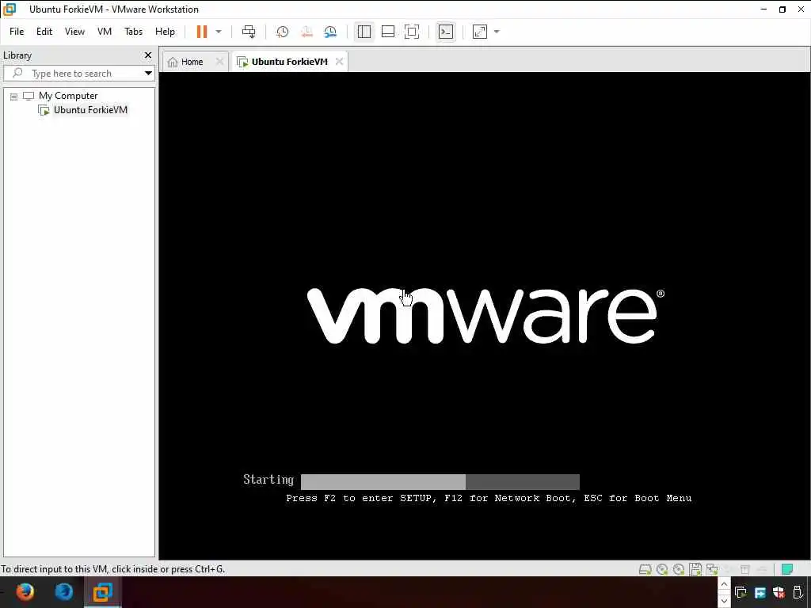Click the Revert to snapshot icon
811x608 pixels.
[307, 32]
